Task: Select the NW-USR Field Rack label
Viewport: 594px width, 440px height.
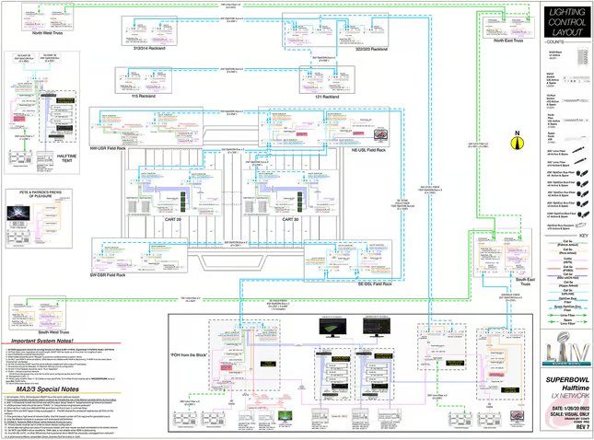Action: click(108, 148)
